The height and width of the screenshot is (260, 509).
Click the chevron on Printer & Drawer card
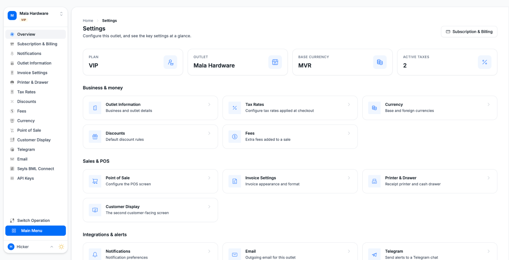(489, 178)
